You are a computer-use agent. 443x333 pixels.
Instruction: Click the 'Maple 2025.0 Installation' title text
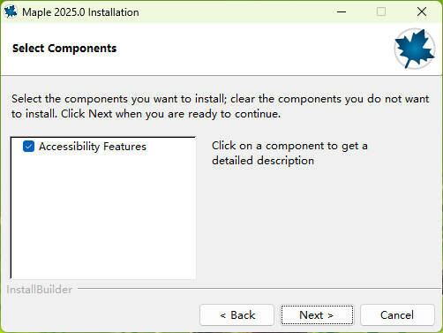click(x=80, y=12)
